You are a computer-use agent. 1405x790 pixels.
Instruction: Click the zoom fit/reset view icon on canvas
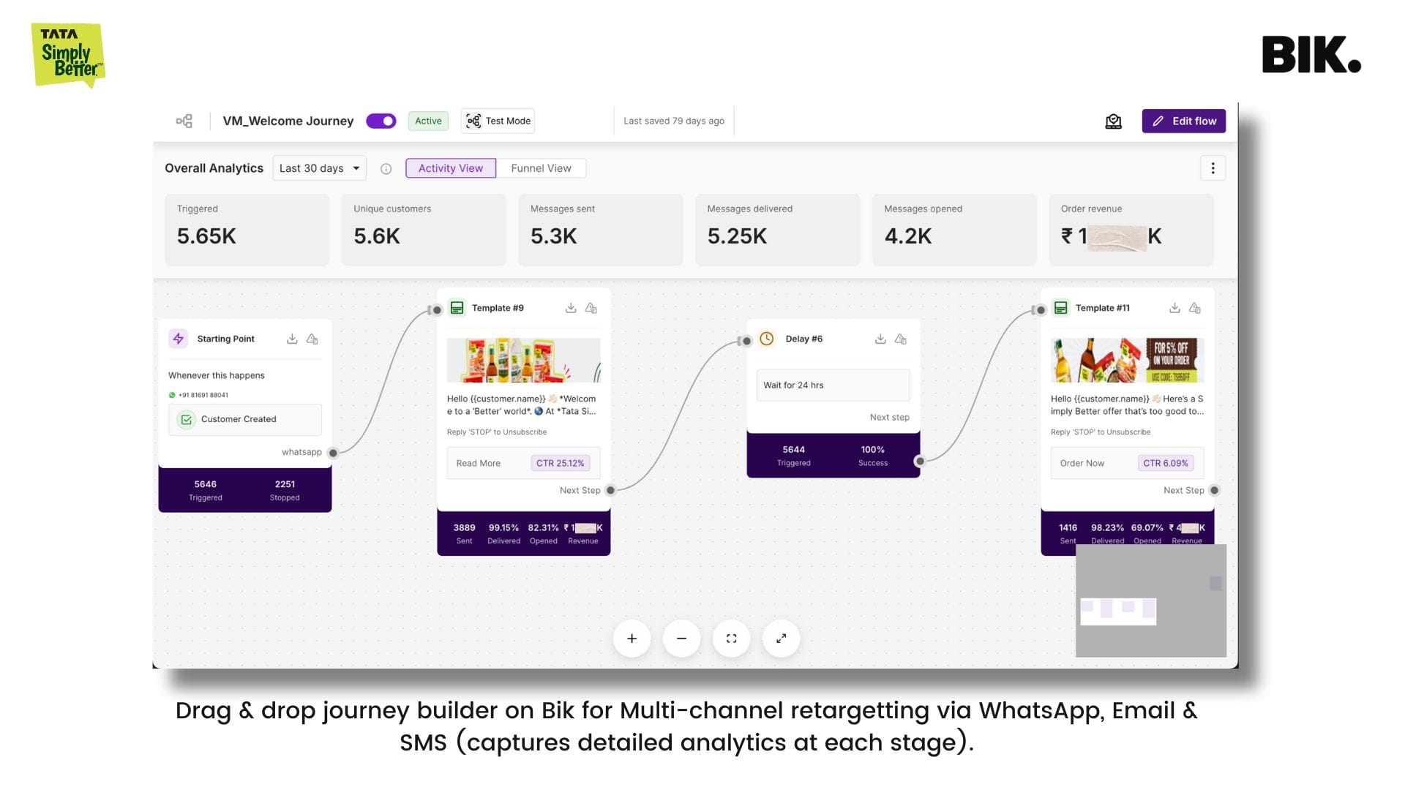click(x=732, y=638)
